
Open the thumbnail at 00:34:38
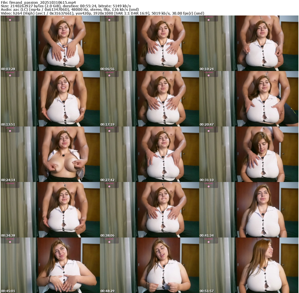click(x=50, y=210)
